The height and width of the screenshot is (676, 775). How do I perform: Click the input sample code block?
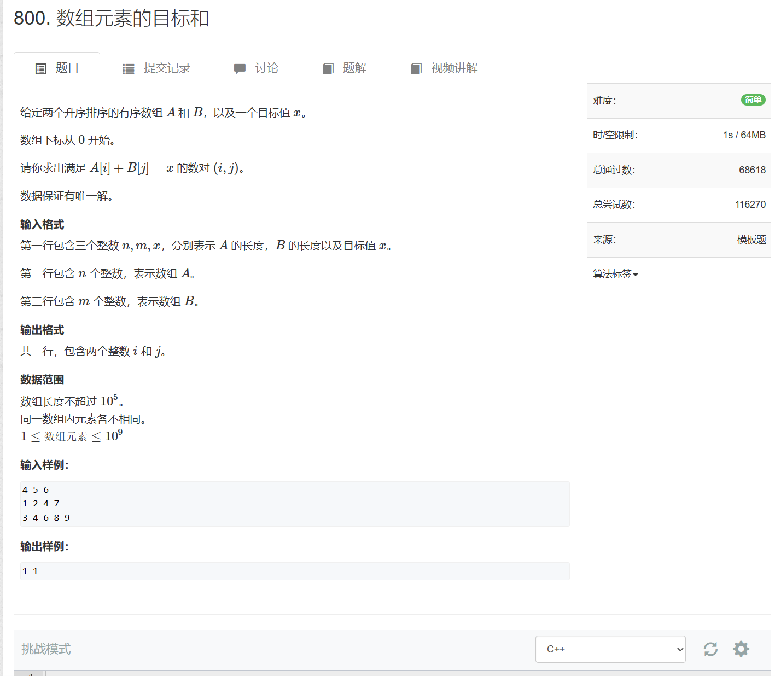pyautogui.click(x=295, y=504)
